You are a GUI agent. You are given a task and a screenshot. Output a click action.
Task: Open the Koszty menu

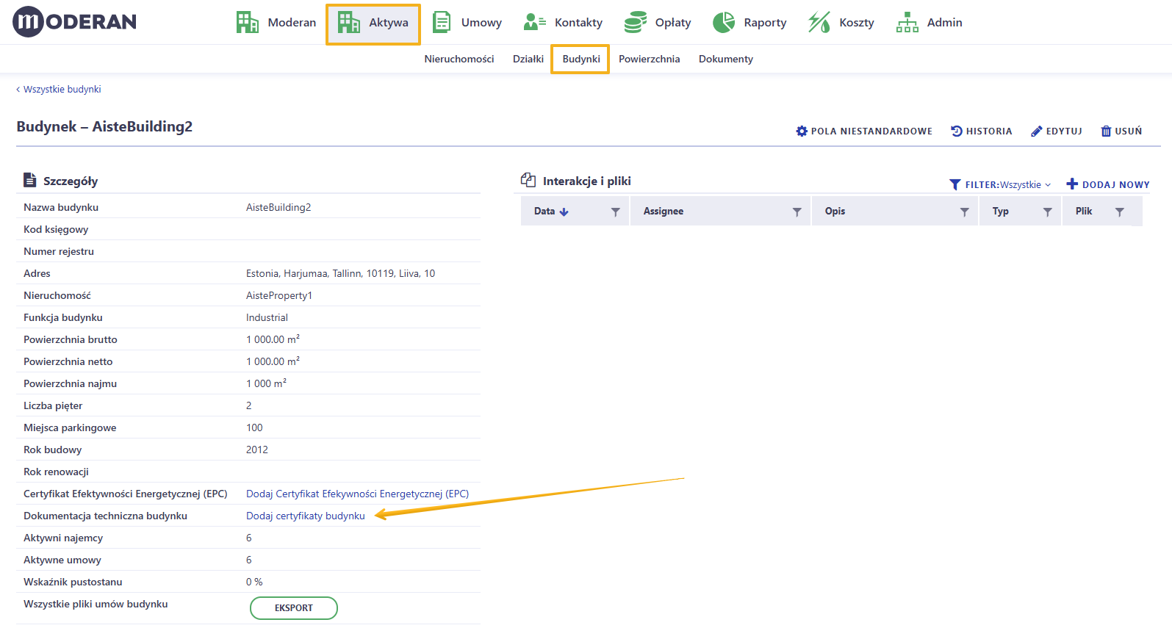pyautogui.click(x=857, y=23)
